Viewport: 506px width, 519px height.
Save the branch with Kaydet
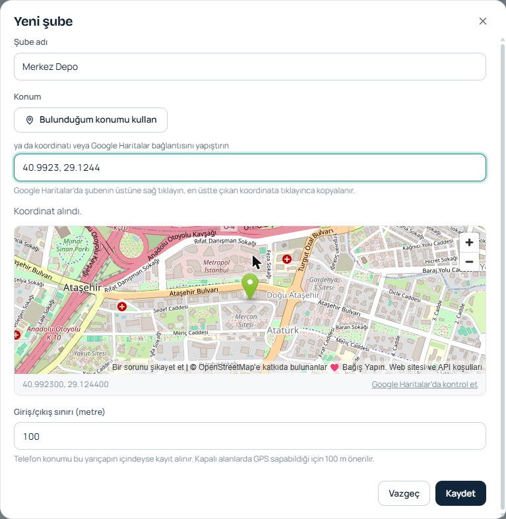[x=460, y=493]
